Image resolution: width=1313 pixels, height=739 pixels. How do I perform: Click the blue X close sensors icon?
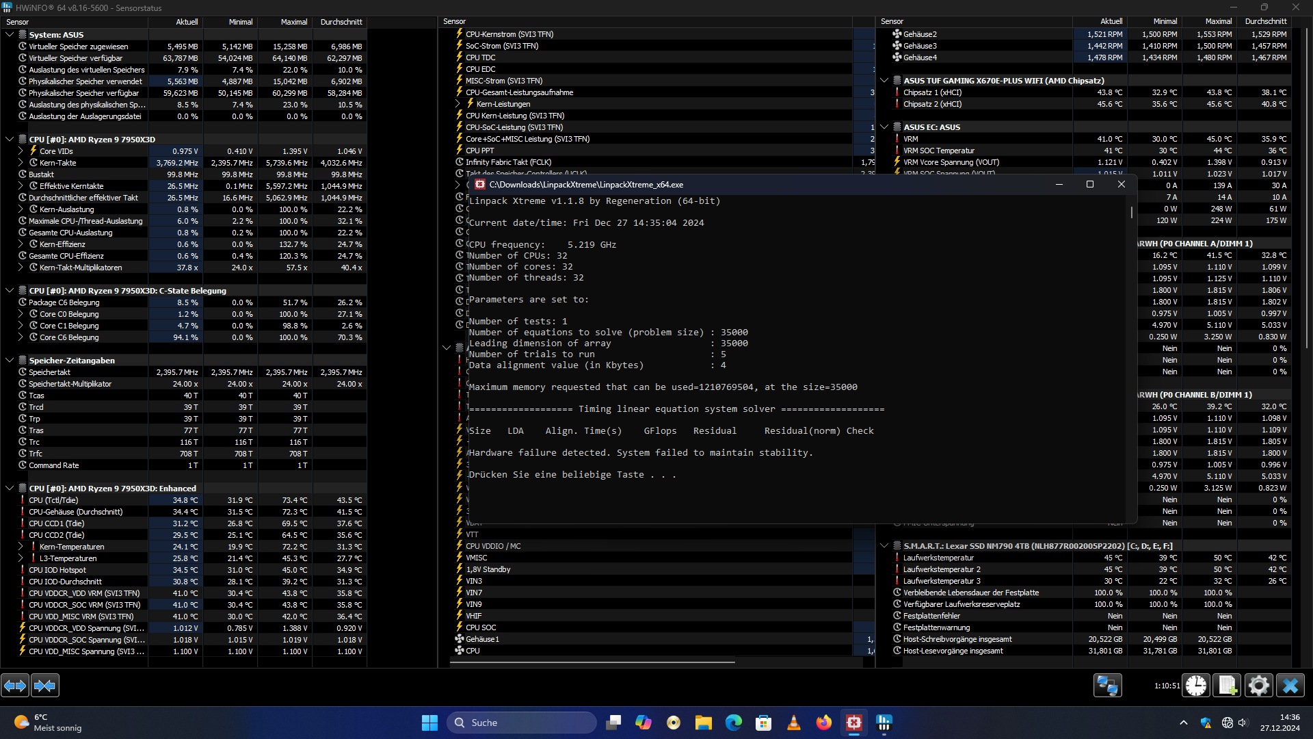[x=1290, y=685]
